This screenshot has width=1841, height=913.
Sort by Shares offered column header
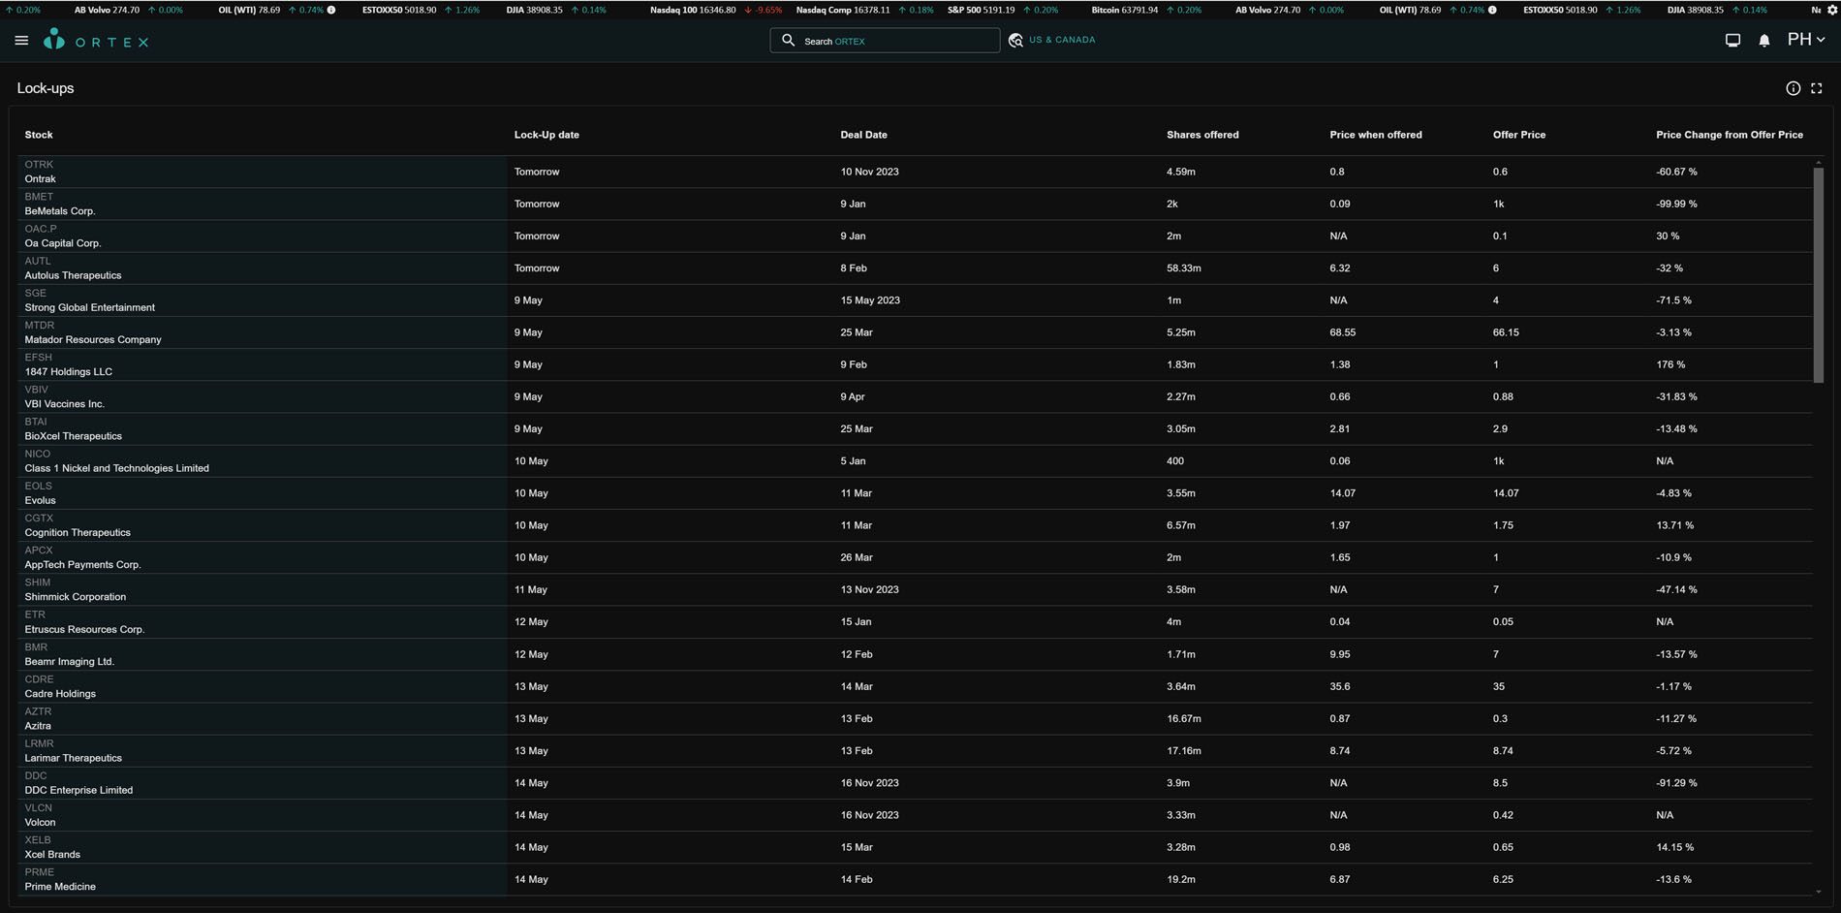point(1202,135)
